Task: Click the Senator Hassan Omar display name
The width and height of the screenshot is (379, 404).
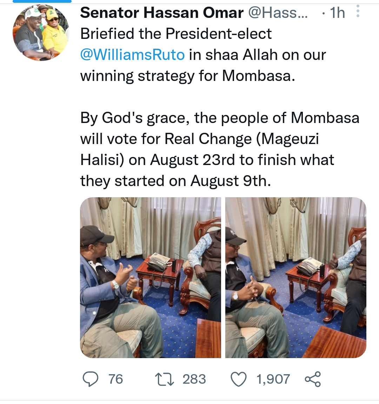Action: click(x=162, y=13)
